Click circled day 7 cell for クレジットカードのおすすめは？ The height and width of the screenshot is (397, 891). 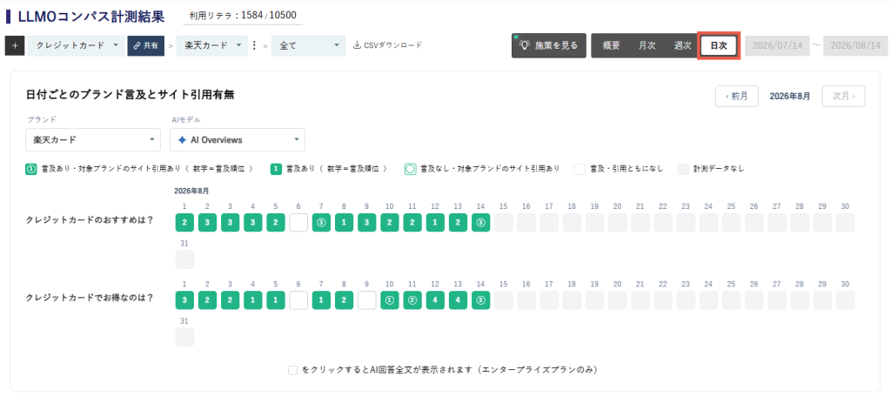tap(321, 222)
